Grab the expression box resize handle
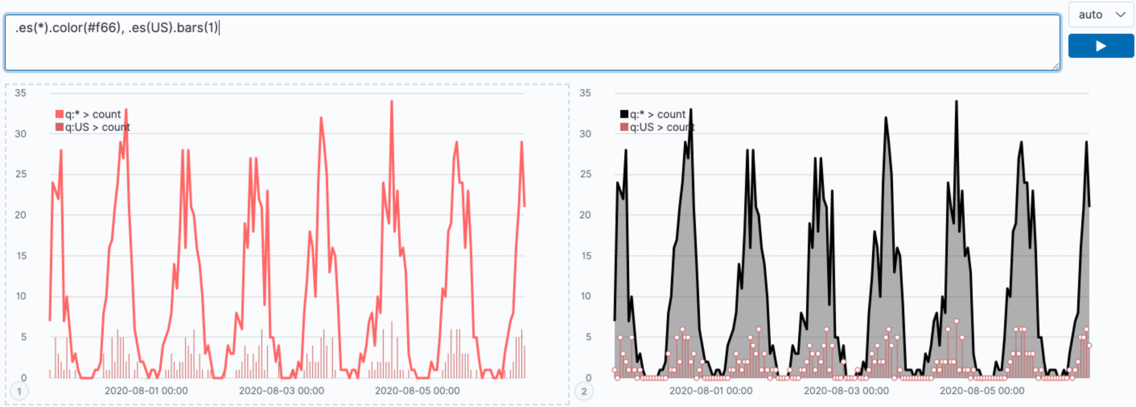This screenshot has height=407, width=1136. pos(1056,66)
